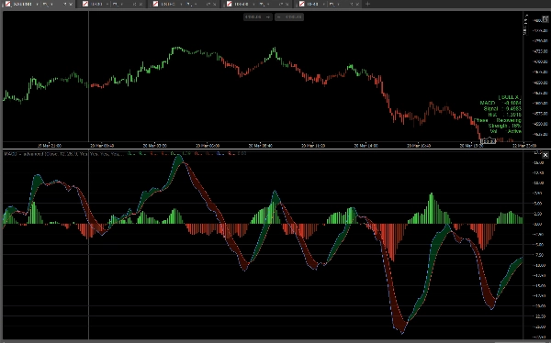This screenshot has width=551, height=343.
Task: Close the MACD indicator panel
Action: pos(545,155)
